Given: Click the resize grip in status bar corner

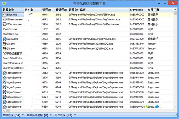Looking at the screenshot, I should tap(176, 115).
